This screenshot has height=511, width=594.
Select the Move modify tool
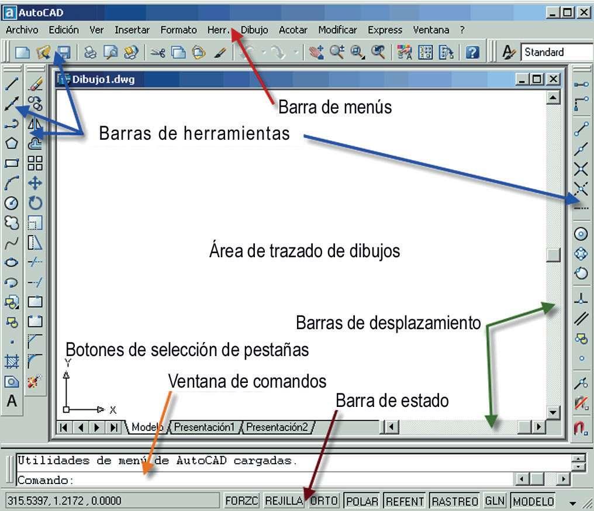click(x=35, y=183)
